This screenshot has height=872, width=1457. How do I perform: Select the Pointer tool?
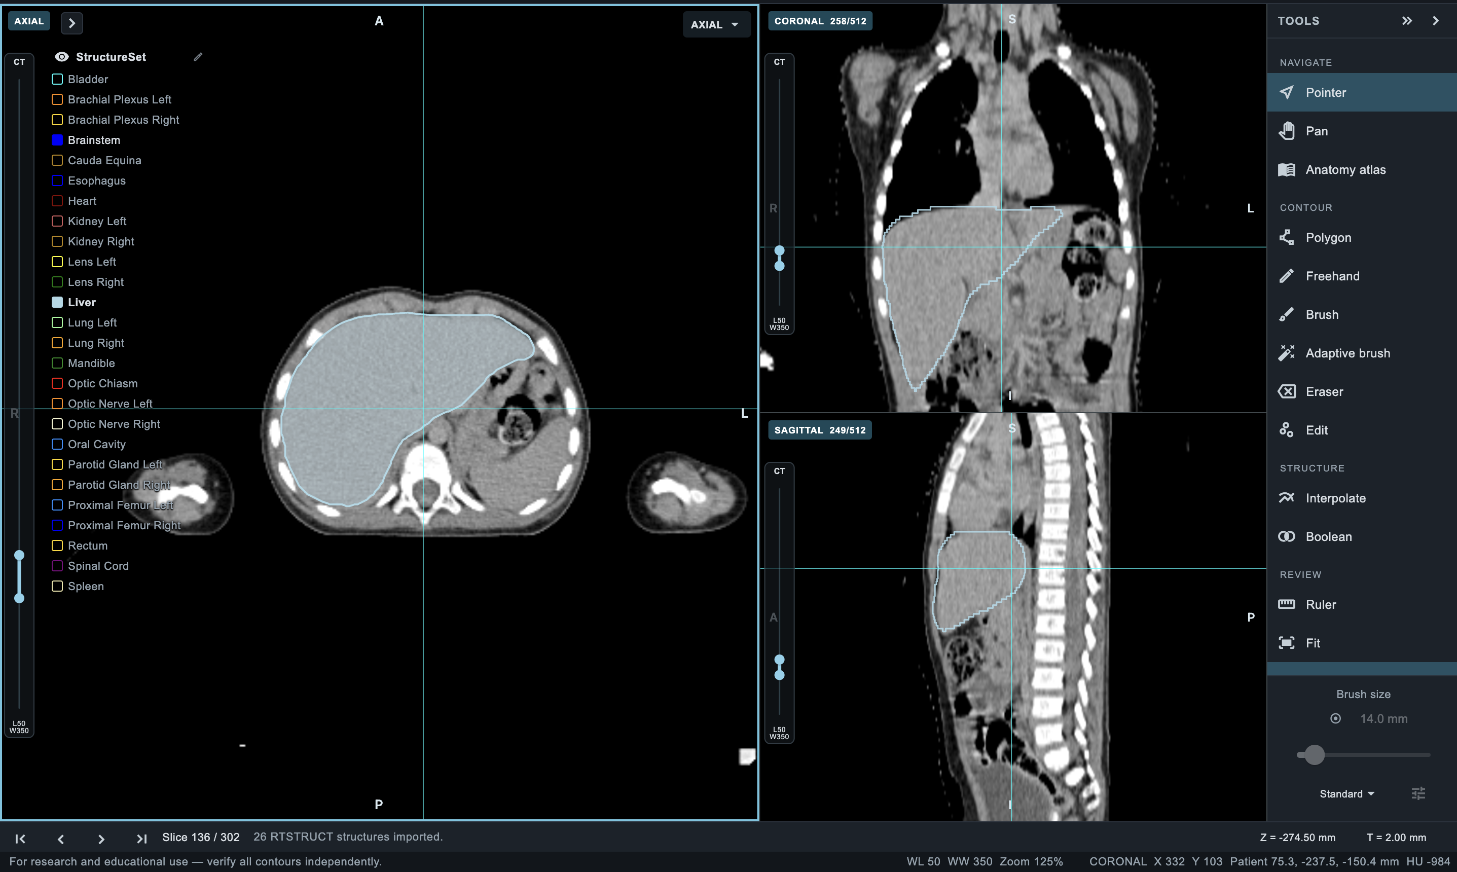1361,92
